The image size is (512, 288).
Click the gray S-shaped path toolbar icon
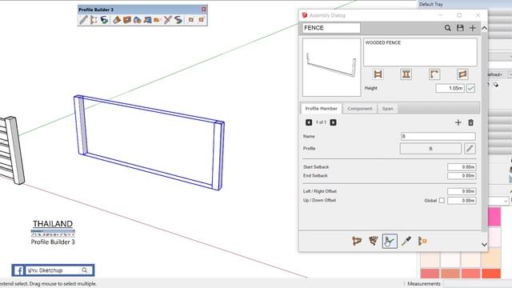point(178,20)
